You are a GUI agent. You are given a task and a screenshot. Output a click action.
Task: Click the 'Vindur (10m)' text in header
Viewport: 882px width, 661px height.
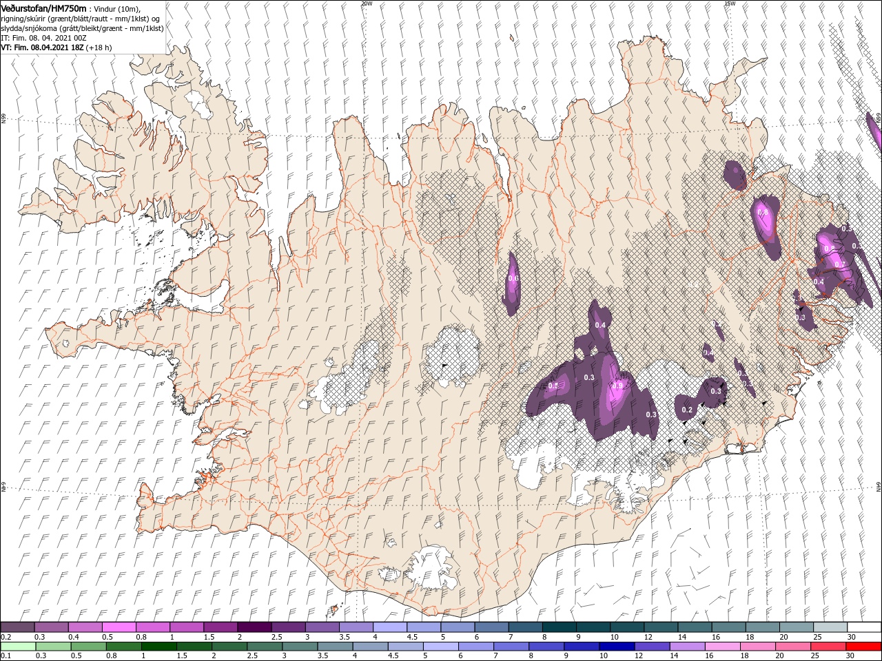(117, 8)
